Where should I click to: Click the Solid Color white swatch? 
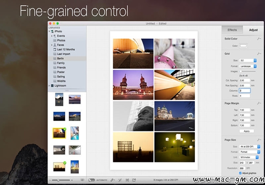(x=243, y=46)
